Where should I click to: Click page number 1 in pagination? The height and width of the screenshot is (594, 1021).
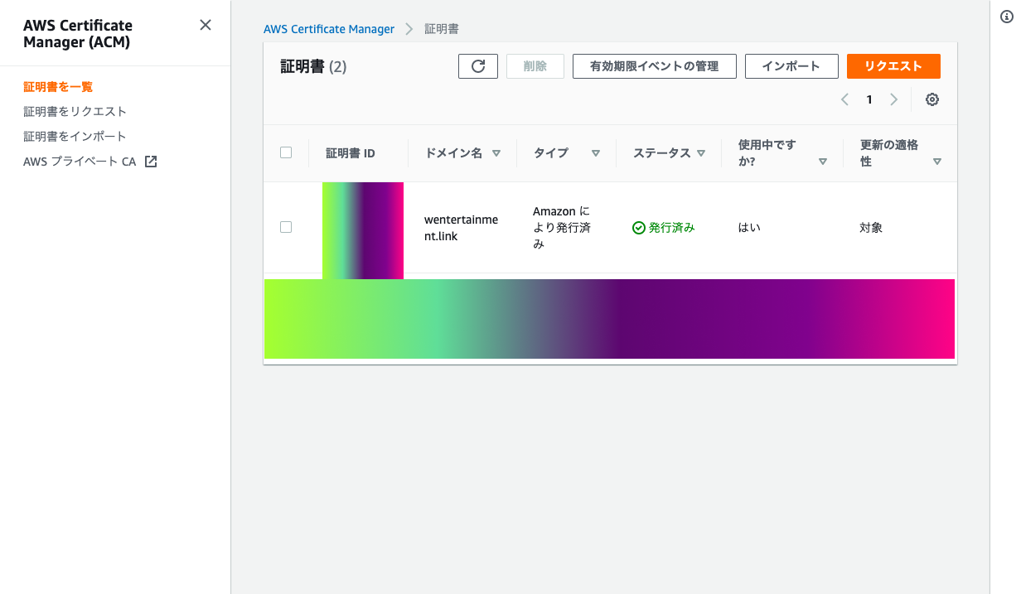click(869, 99)
